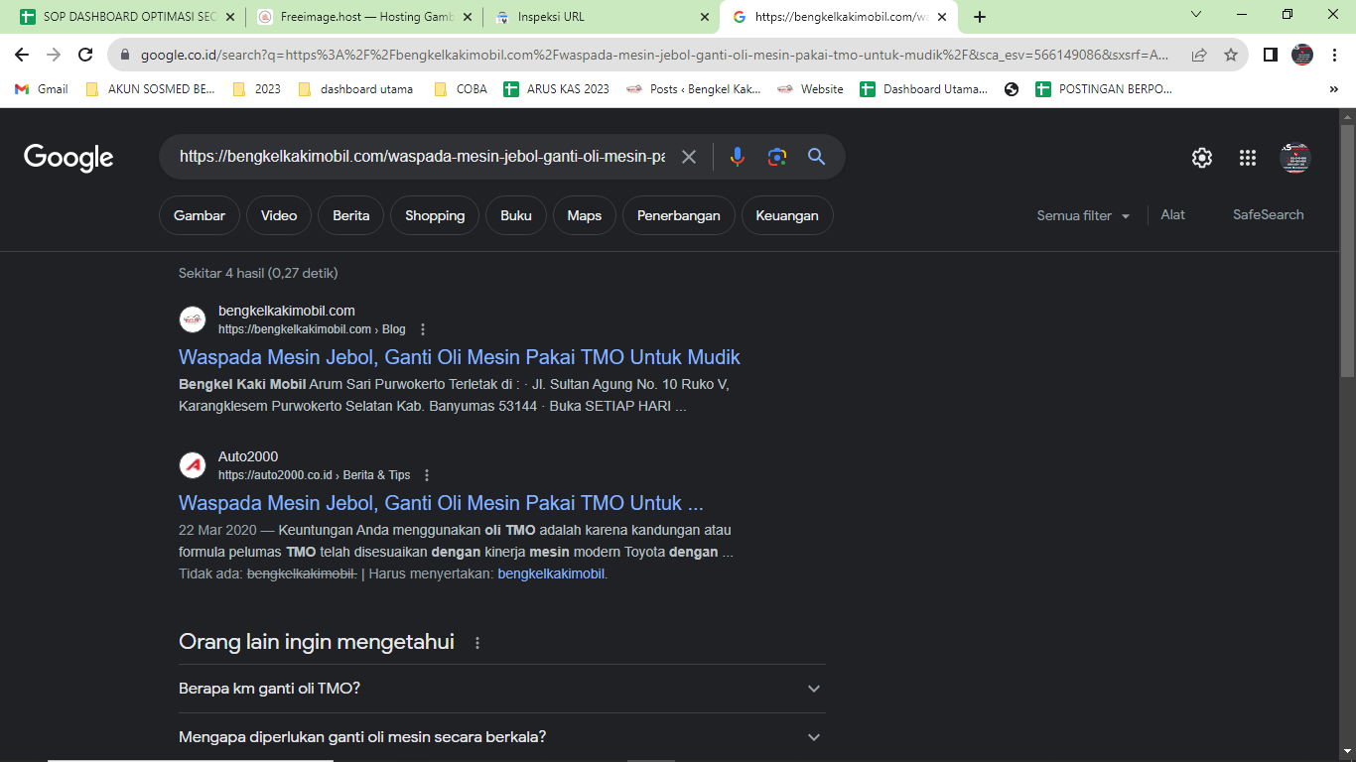Screen dimensions: 1356x762
Task: Open Auto2000 Waspada Mesin Jebol result
Action: click(x=441, y=503)
